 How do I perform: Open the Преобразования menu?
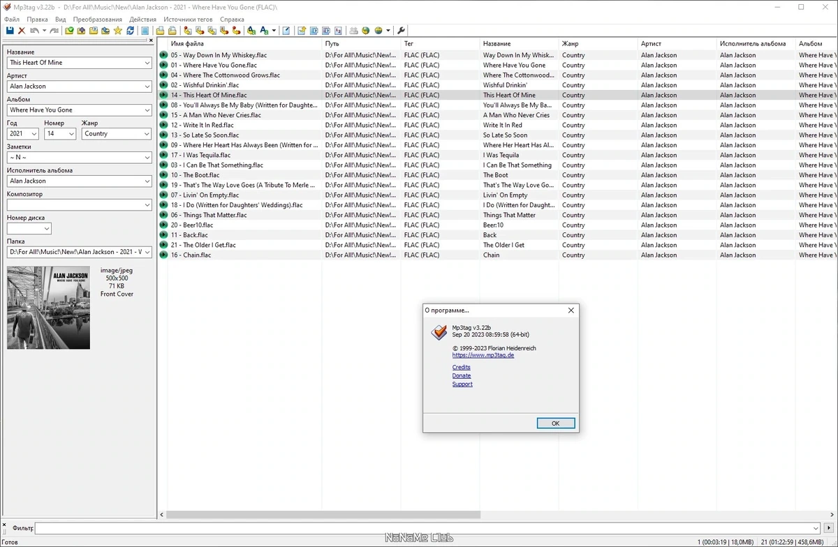[x=98, y=19]
